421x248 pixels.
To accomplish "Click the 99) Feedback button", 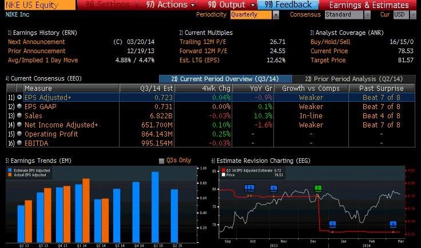I will tap(288, 5).
